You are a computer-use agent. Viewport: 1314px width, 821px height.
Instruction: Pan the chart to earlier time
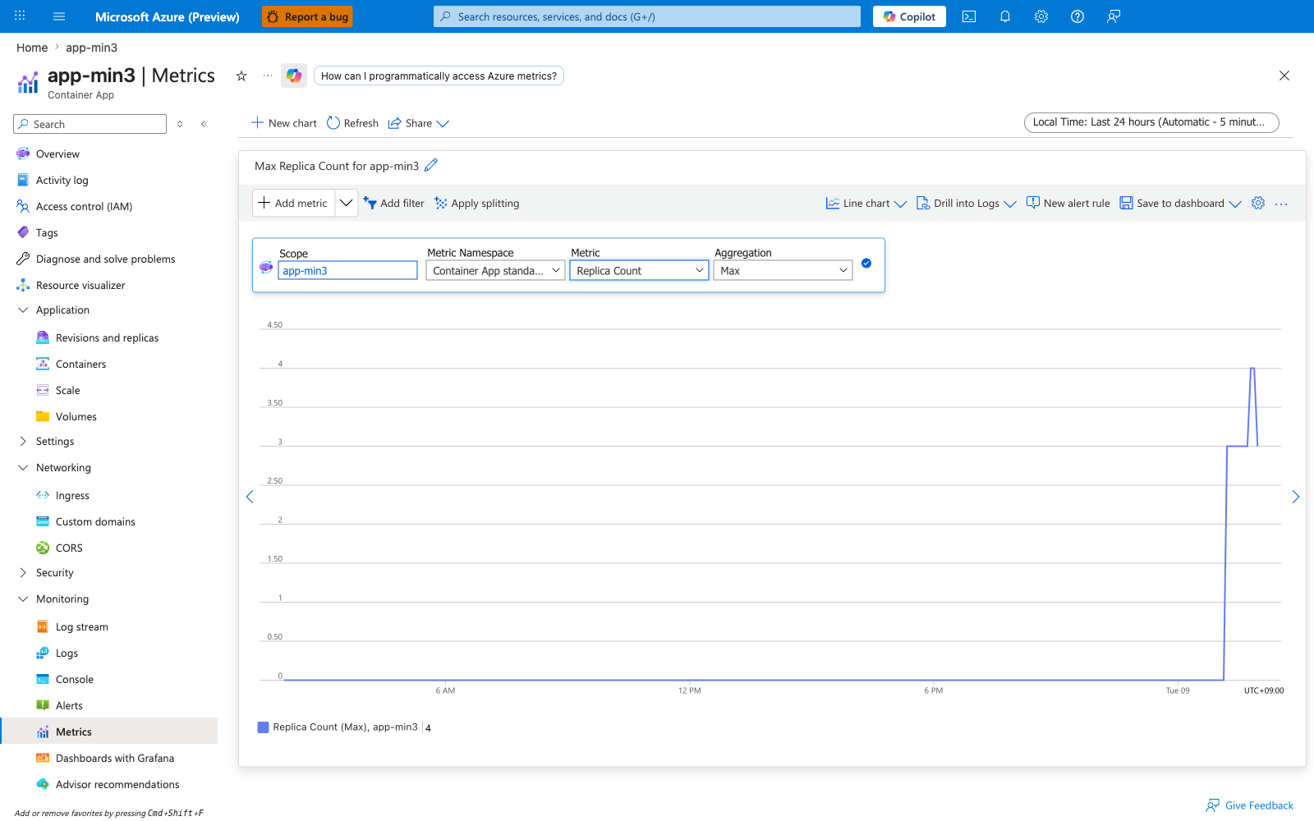[x=250, y=497]
